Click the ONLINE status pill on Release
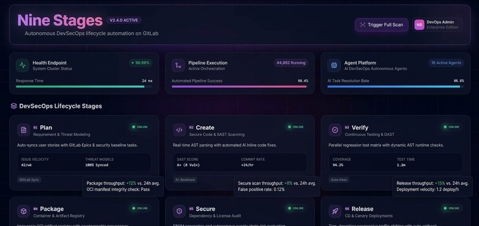The width and height of the screenshot is (479, 226). click(452, 208)
